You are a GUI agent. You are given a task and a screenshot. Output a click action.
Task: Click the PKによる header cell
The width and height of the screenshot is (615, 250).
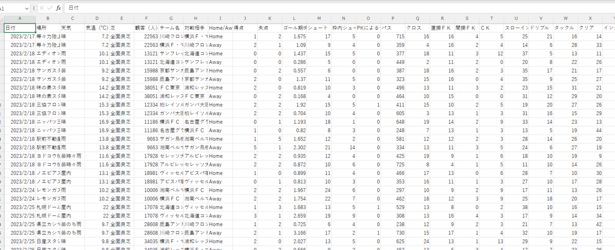click(368, 27)
